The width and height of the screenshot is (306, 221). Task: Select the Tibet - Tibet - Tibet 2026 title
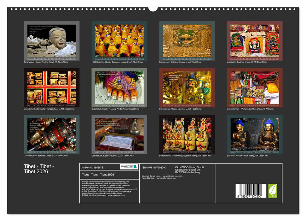click(x=98, y=175)
